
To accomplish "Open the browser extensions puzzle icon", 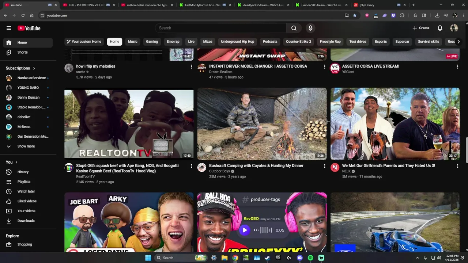I will point(402,15).
